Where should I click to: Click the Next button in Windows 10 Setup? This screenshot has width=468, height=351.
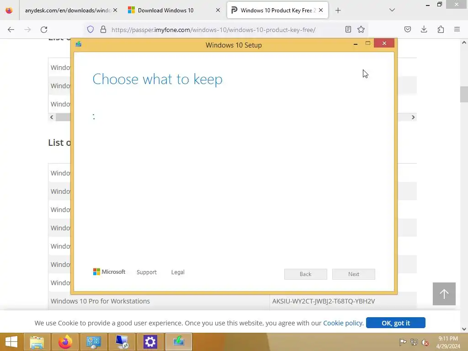click(354, 274)
